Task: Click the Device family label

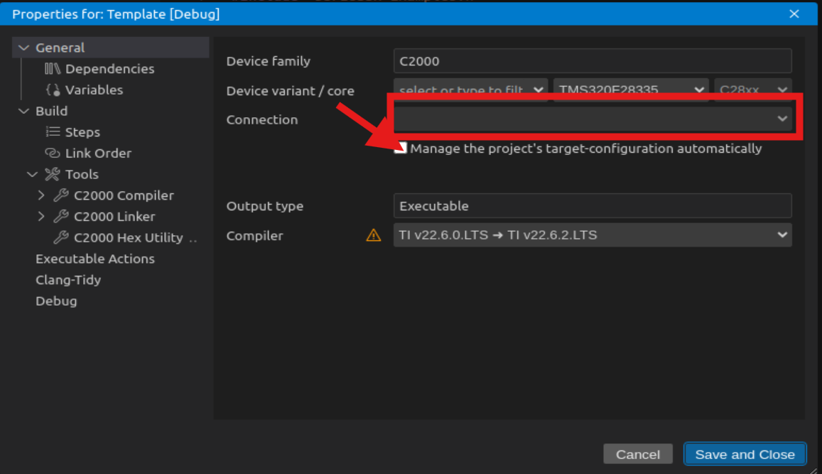Action: coord(268,61)
